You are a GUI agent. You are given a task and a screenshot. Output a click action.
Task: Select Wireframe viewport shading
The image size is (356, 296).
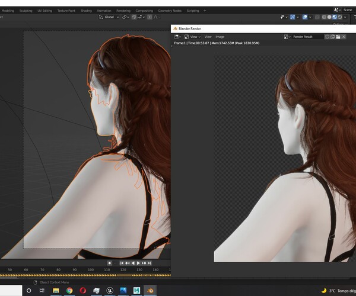[324, 17]
